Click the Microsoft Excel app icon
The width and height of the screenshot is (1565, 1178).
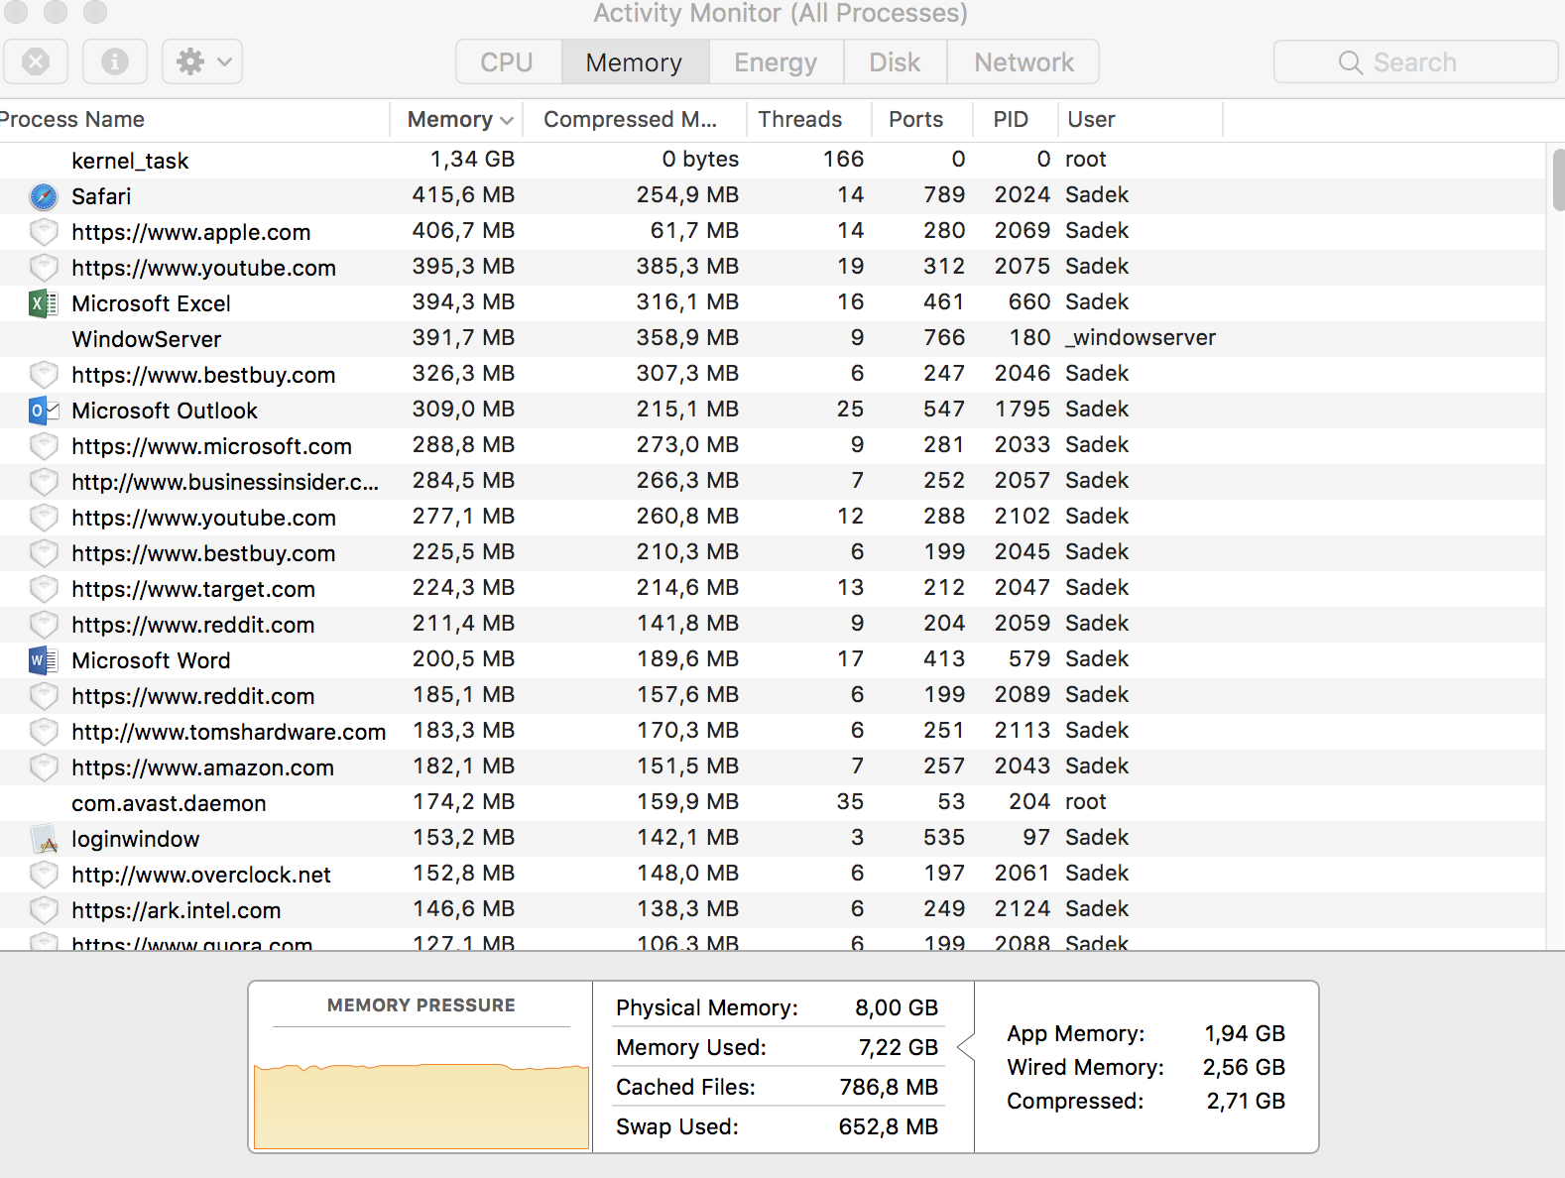coord(44,303)
